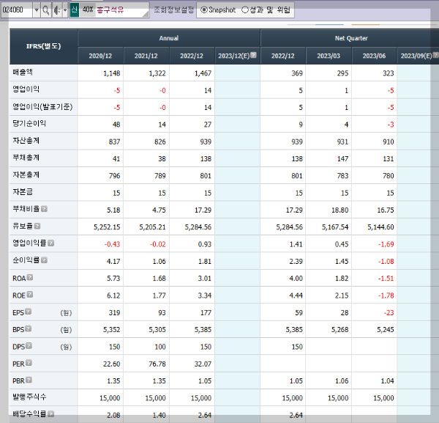Open dropdown arrow beside speaker icon

pyautogui.click(x=65, y=10)
